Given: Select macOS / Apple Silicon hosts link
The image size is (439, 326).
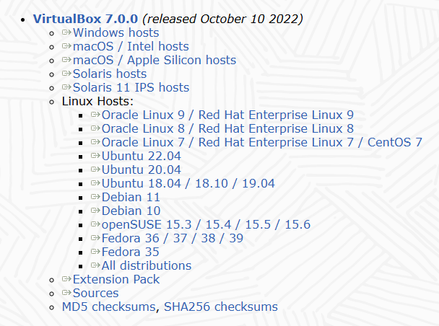Looking at the screenshot, I should (x=154, y=60).
